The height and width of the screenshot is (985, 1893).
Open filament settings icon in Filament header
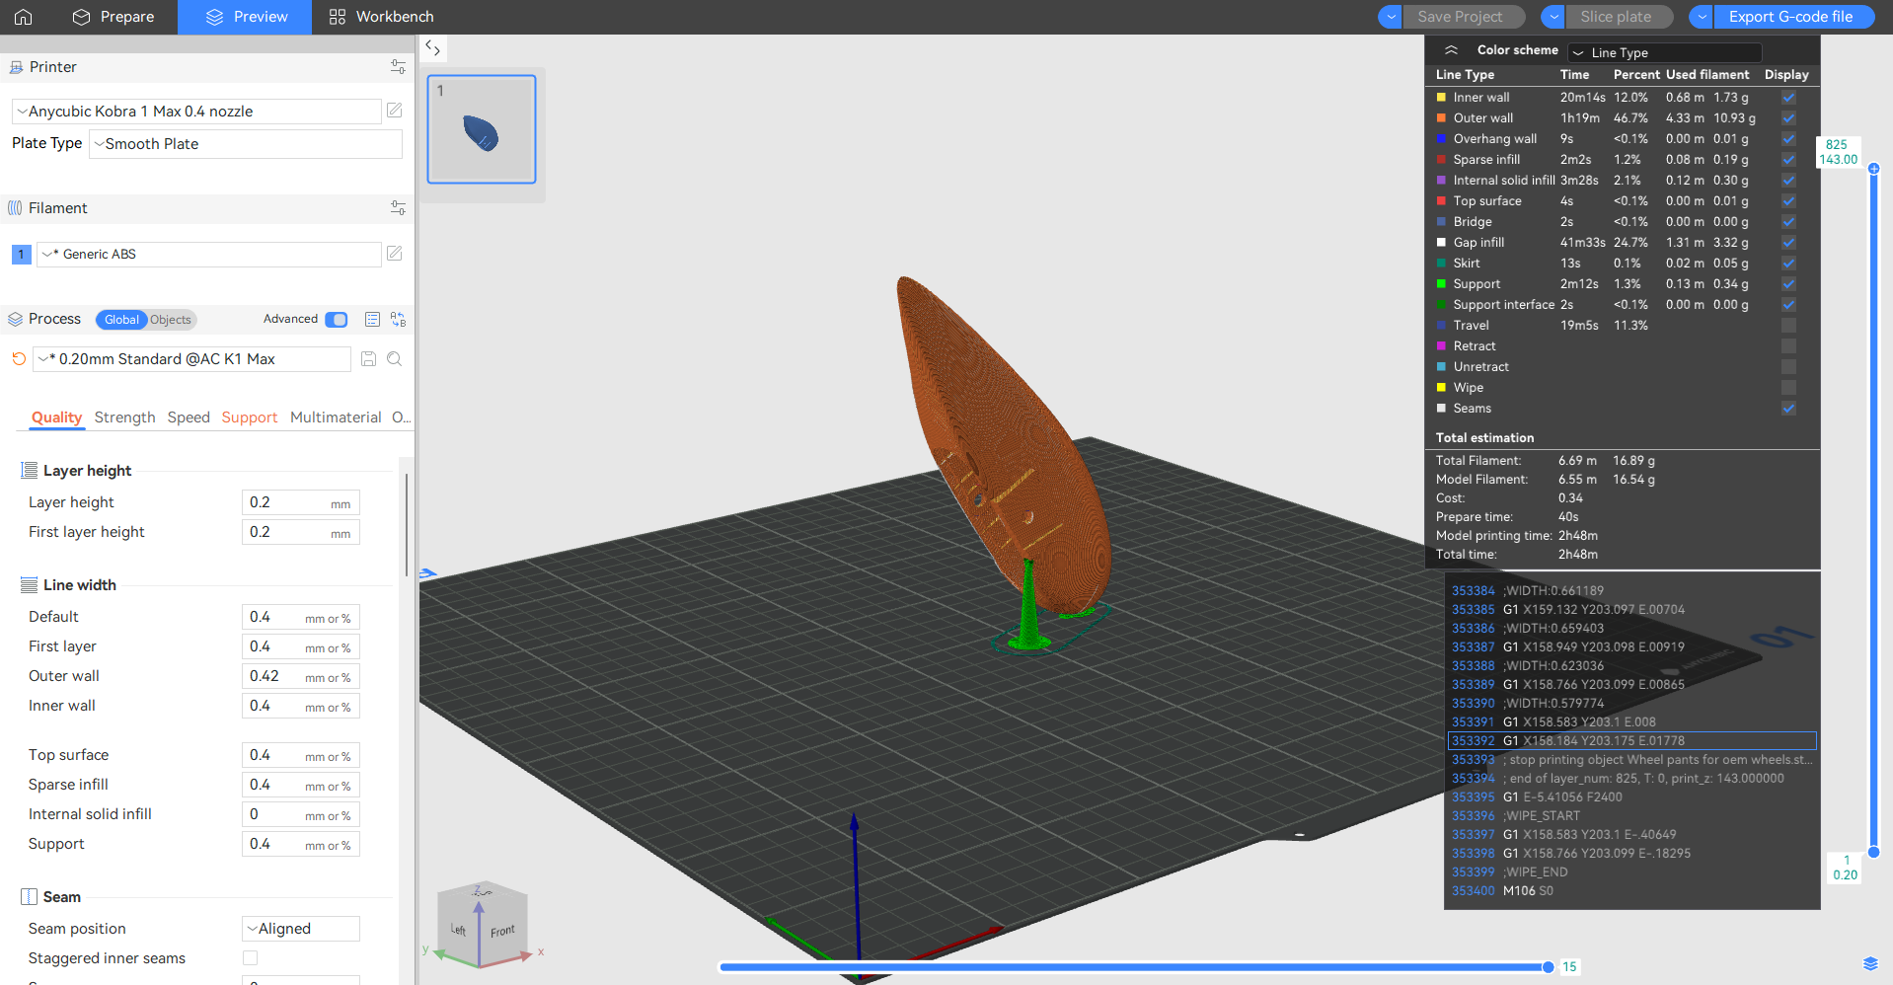pyautogui.click(x=398, y=208)
